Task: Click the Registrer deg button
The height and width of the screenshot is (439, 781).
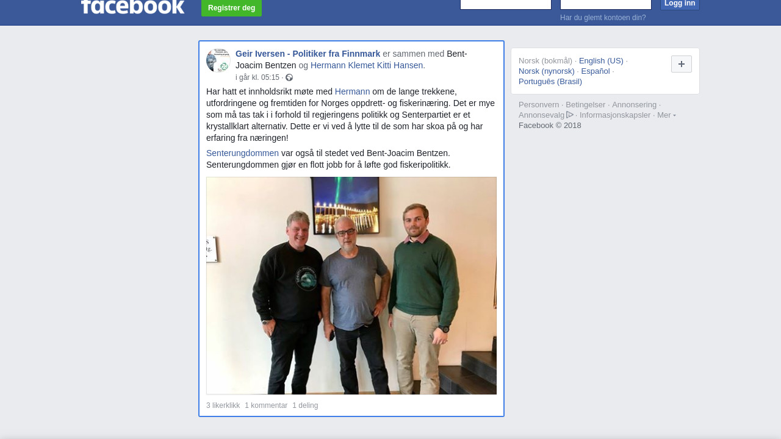Action: coord(231,8)
